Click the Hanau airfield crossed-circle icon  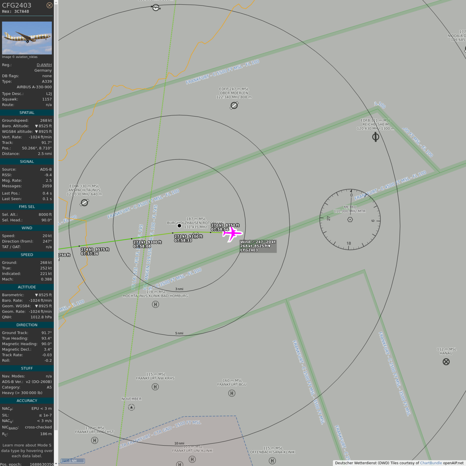point(446,362)
